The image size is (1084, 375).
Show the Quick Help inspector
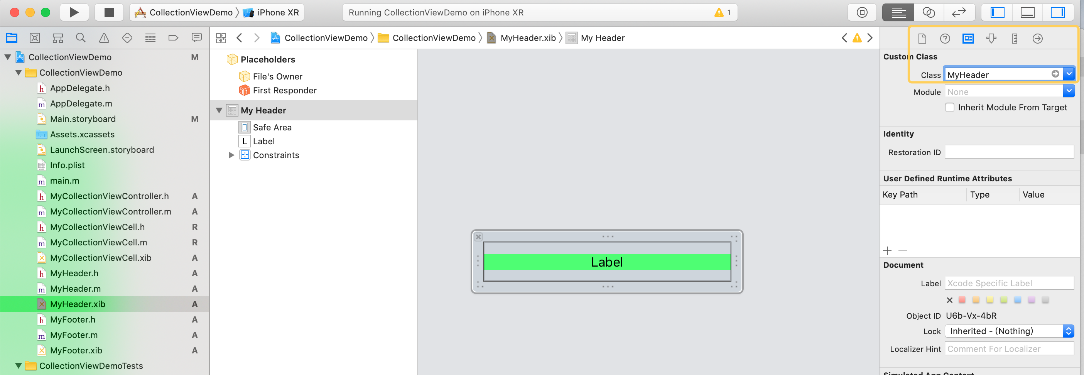(x=945, y=38)
